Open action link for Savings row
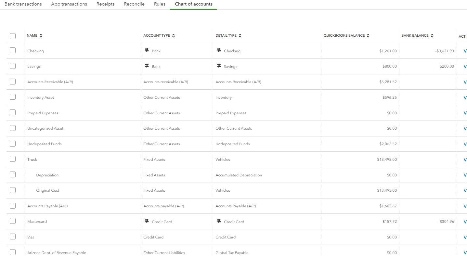Image resolution: width=467 pixels, height=256 pixels. (x=465, y=67)
